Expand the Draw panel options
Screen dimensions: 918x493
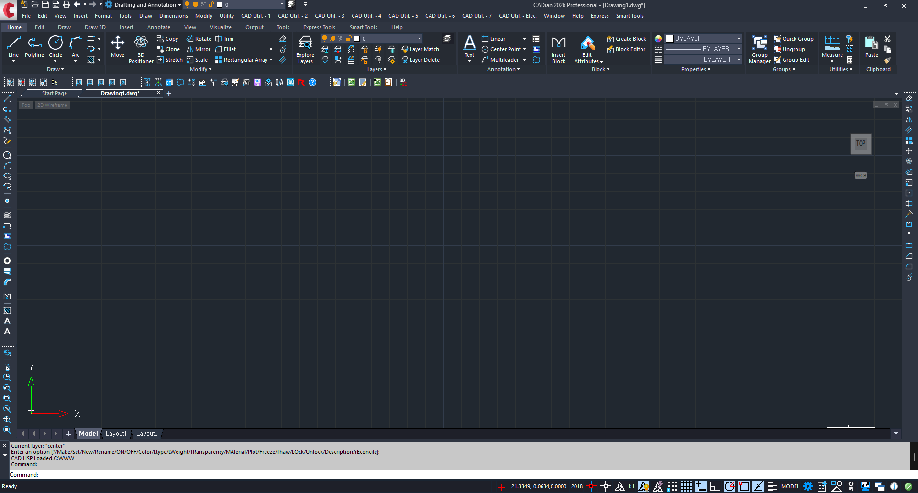pyautogui.click(x=55, y=70)
